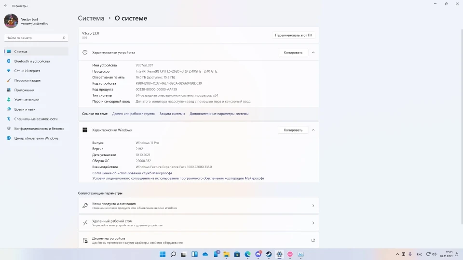Select Система in the sidebar
The image size is (463, 260).
pos(36,52)
